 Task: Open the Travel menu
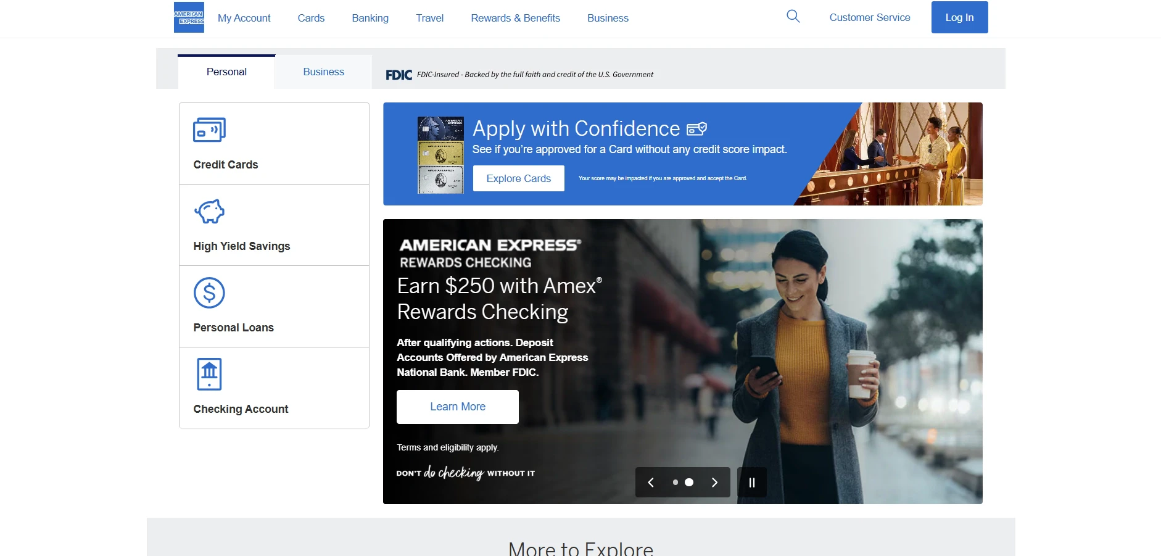click(430, 19)
